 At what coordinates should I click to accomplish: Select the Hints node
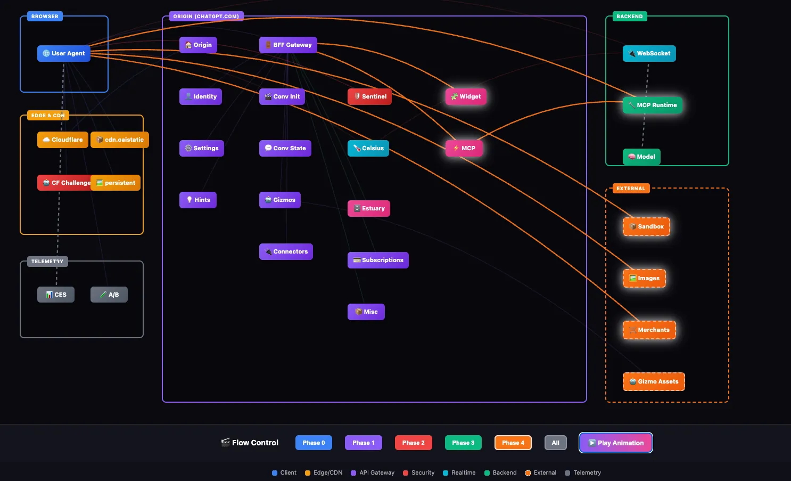[198, 200]
